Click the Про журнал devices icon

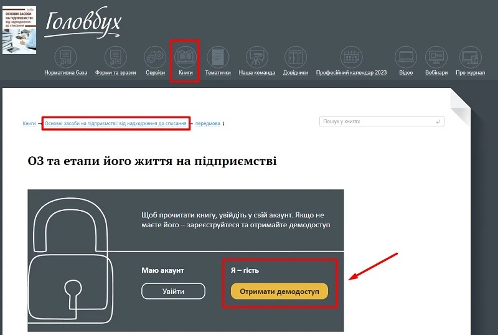click(471, 57)
